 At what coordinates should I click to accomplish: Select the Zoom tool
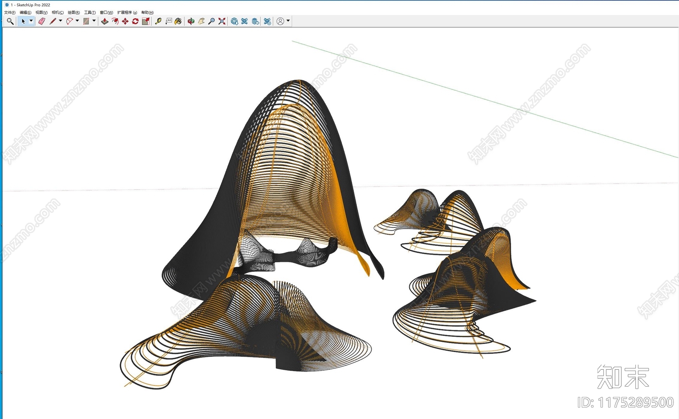pyautogui.click(x=211, y=21)
